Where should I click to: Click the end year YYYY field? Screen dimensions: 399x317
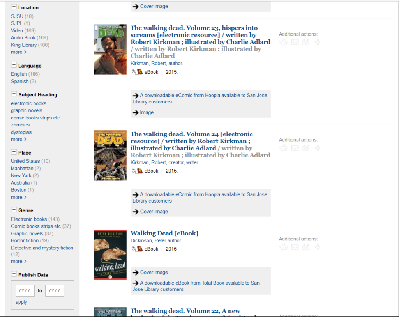(55, 290)
